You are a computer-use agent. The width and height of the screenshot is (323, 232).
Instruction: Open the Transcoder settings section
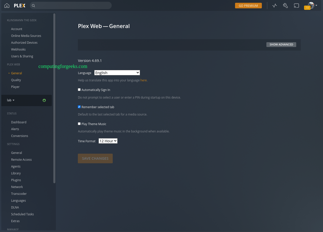click(19, 194)
